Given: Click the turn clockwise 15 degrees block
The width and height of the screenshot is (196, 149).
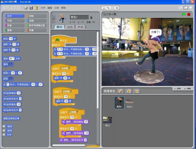Looking at the screenshot, I should 11,44.
